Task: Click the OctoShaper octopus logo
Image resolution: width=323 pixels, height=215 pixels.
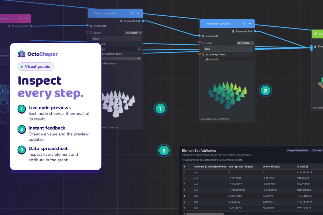Action: coord(22,54)
